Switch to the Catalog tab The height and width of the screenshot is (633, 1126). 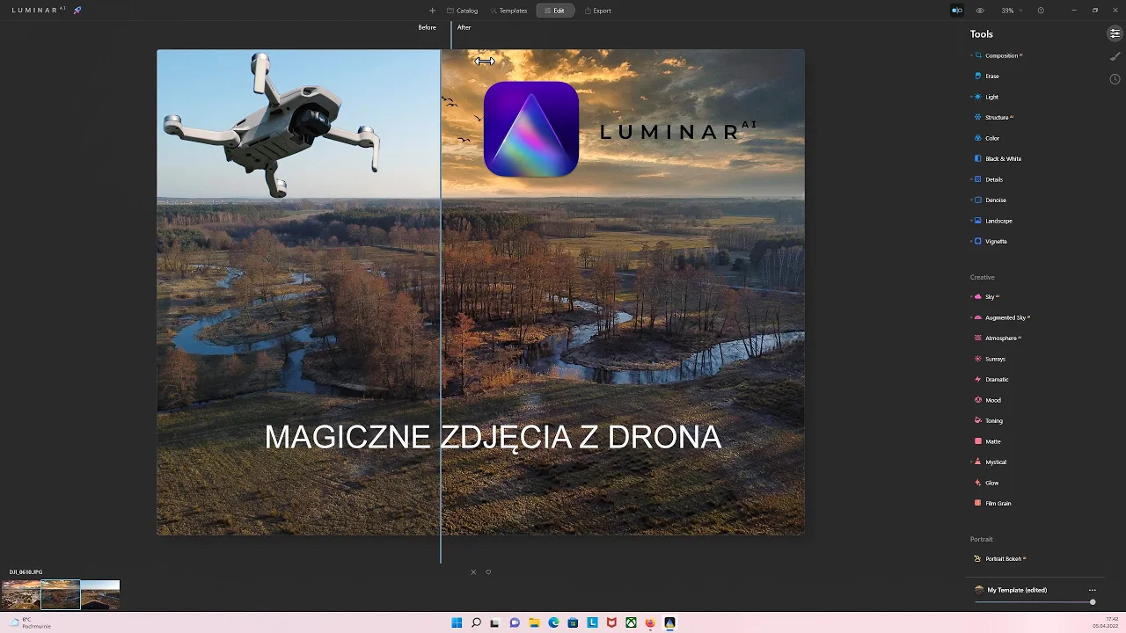(x=462, y=11)
